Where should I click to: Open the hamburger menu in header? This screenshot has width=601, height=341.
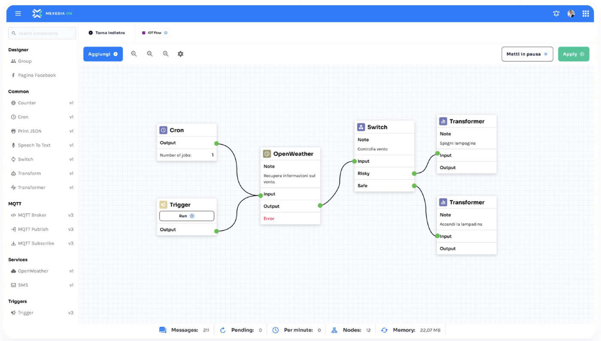point(18,14)
